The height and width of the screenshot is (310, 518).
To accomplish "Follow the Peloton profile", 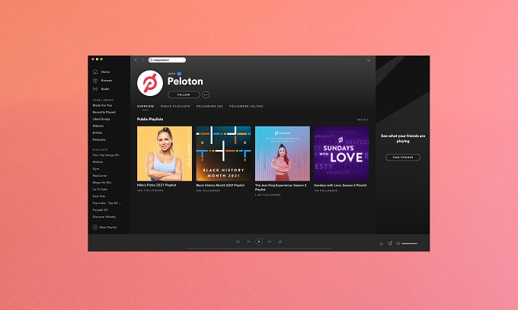I will click(x=184, y=95).
